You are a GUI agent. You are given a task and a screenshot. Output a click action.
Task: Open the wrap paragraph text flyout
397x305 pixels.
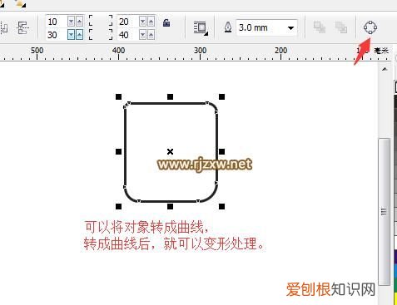pos(201,28)
